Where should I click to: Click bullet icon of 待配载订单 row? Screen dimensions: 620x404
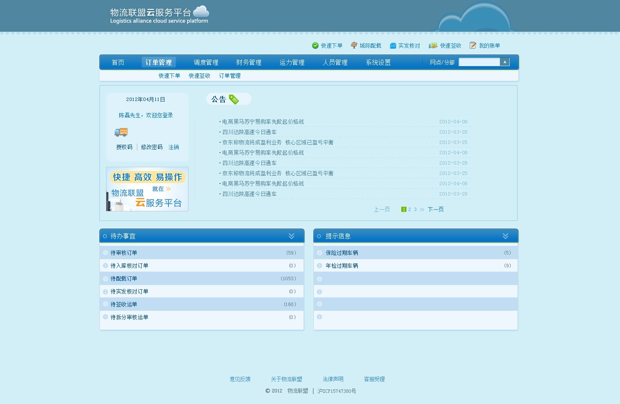[105, 279]
